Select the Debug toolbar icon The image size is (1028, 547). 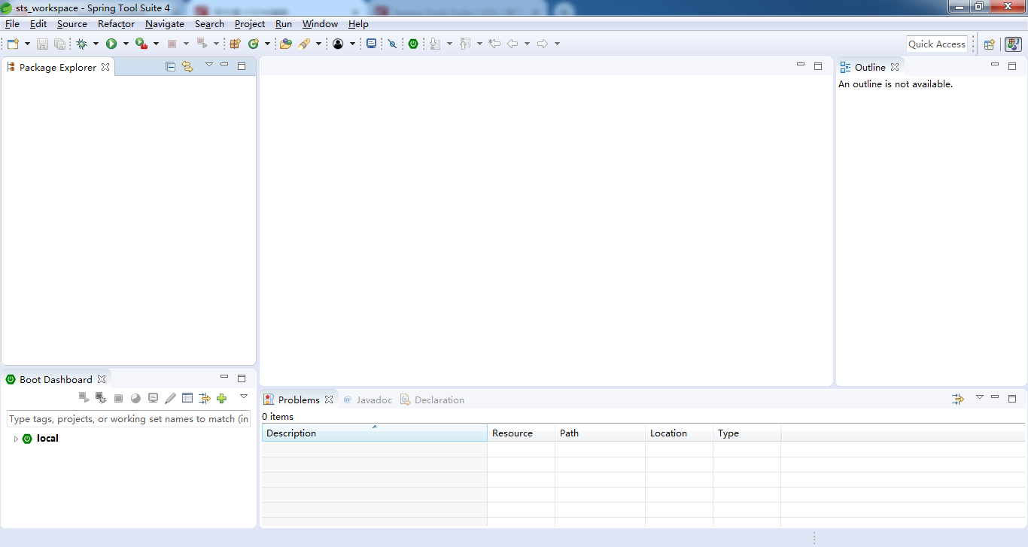click(82, 43)
